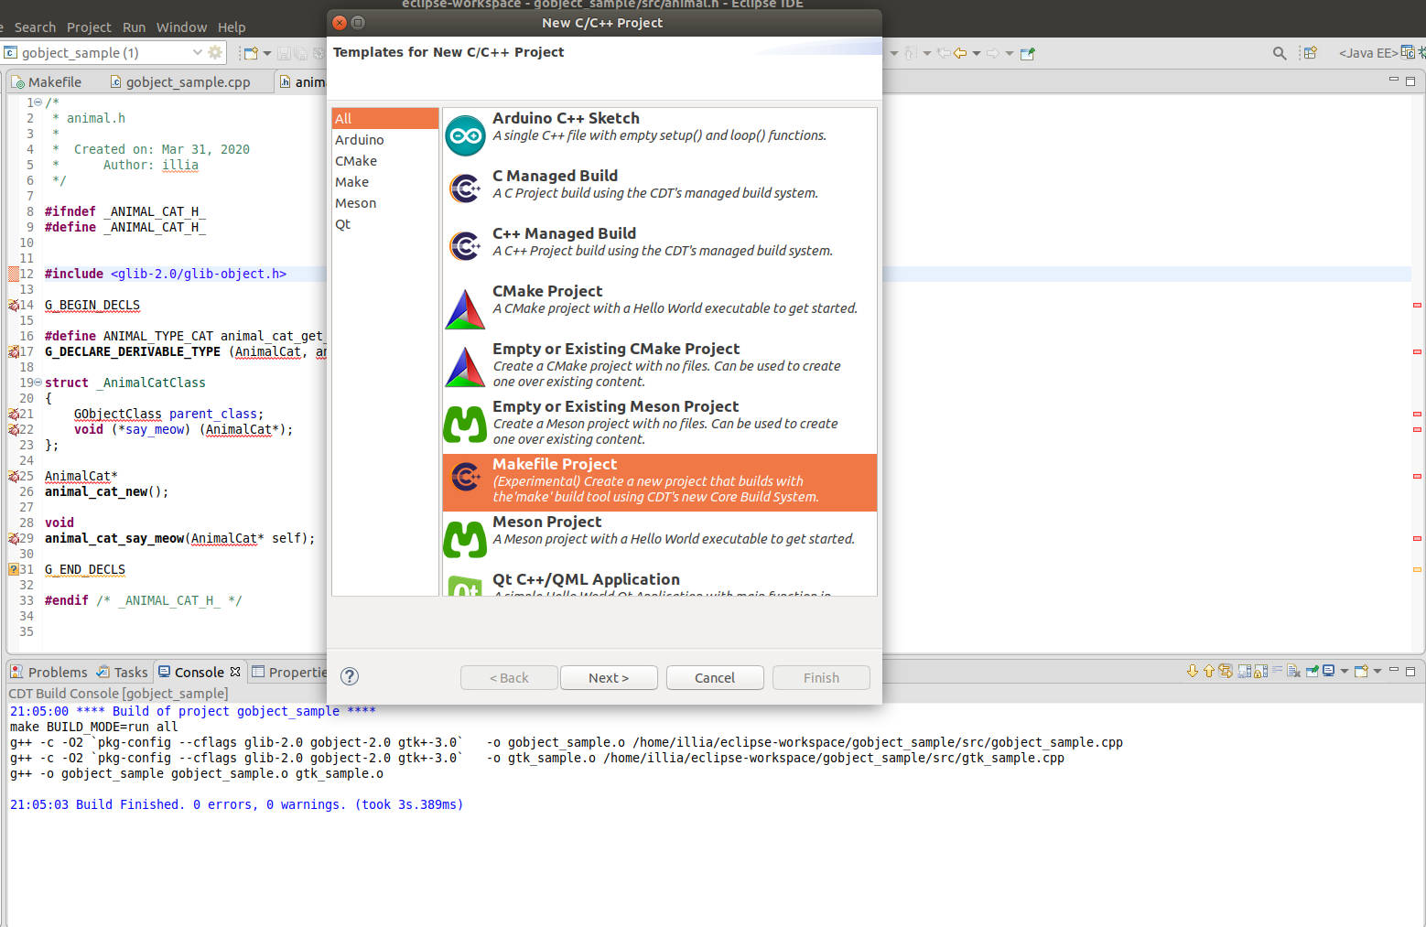The image size is (1426, 927).
Task: Click the <Java EE> perspective button
Action: [x=1368, y=53]
